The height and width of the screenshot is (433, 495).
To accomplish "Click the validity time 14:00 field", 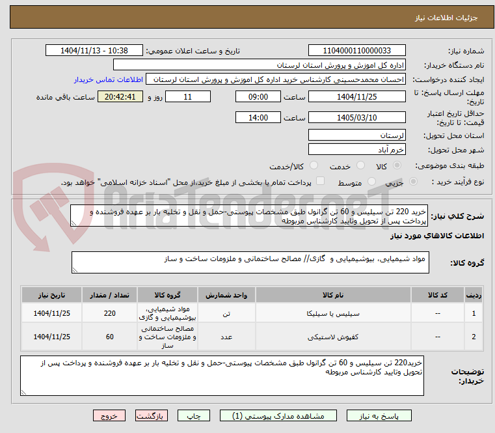I will coord(258,118).
